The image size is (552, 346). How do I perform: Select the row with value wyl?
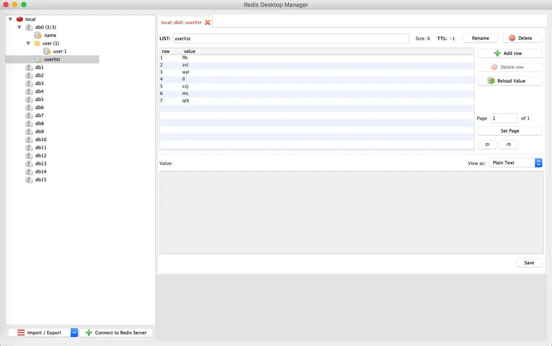click(x=317, y=72)
